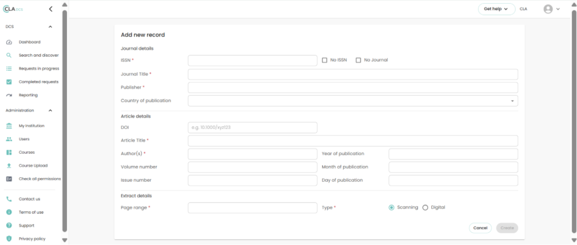
Task: Open the Get help dropdown
Action: coord(496,9)
